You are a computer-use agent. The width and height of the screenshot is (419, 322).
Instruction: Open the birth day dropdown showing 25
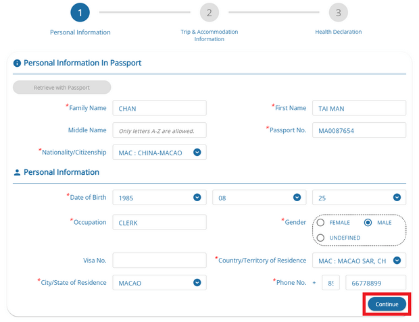click(358, 198)
